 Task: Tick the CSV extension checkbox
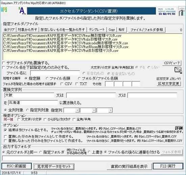click(x=62, y=84)
